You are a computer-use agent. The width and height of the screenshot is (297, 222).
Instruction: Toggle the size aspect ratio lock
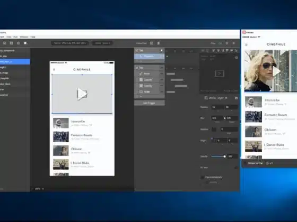(225, 118)
